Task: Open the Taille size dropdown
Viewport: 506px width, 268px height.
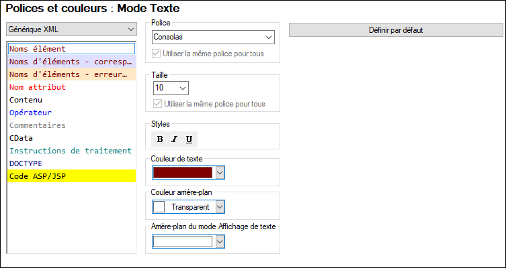Action: click(x=183, y=88)
